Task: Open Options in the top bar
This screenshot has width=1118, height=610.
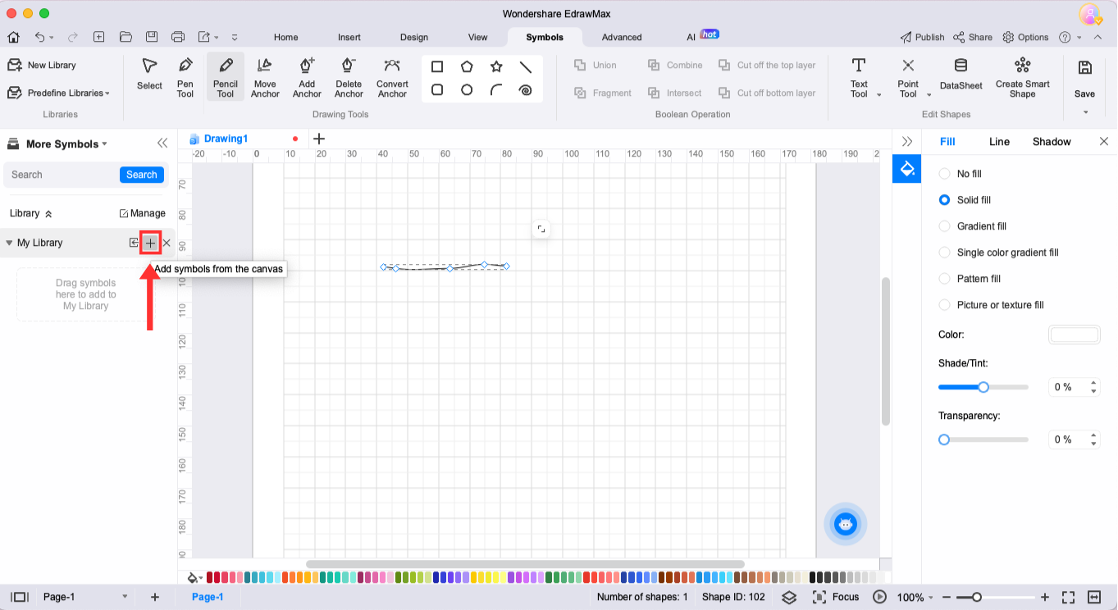Action: (1025, 37)
